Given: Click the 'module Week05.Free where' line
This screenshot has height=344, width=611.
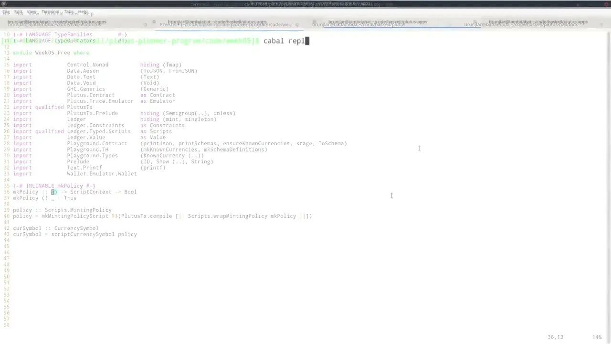Looking at the screenshot, I should [x=51, y=53].
